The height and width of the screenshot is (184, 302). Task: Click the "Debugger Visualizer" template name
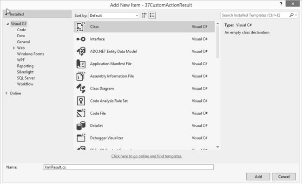click(106, 138)
